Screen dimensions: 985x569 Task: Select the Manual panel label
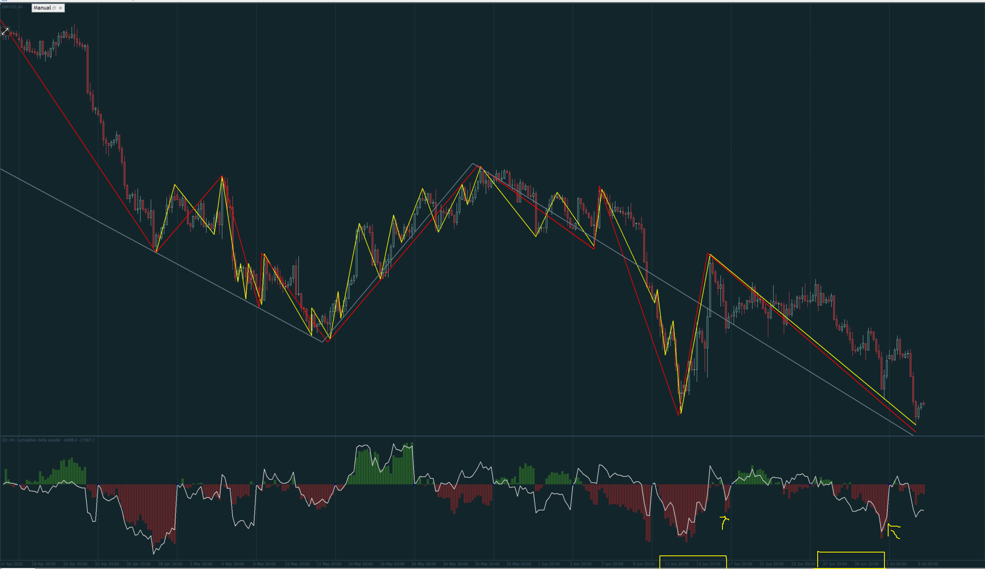pos(42,8)
